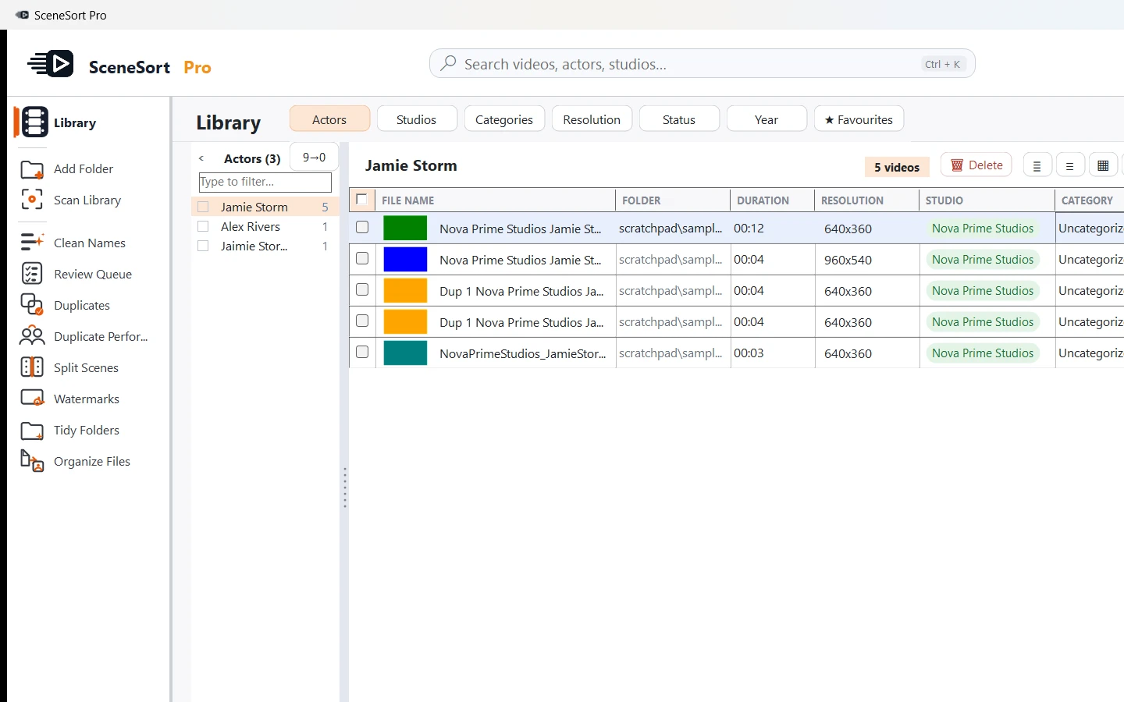Viewport: 1124px width, 702px height.
Task: Open the Favourites filter tab
Action: pos(859,119)
